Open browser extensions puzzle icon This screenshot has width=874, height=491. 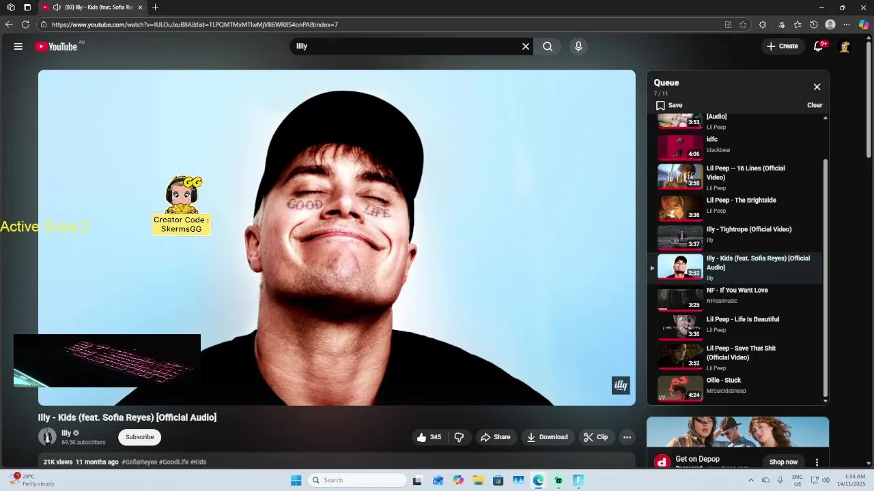point(763,25)
